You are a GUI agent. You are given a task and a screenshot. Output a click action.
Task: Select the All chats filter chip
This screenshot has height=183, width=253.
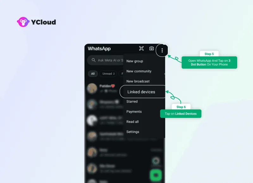pos(93,73)
